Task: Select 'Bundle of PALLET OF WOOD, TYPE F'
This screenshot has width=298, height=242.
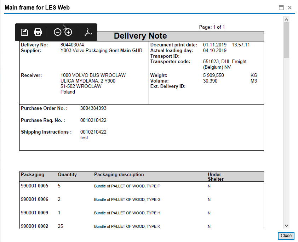Action: (x=127, y=186)
